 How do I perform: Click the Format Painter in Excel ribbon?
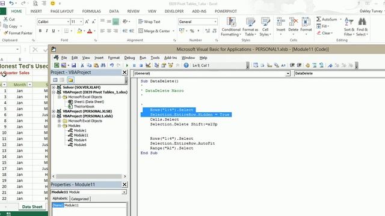click(x=18, y=33)
